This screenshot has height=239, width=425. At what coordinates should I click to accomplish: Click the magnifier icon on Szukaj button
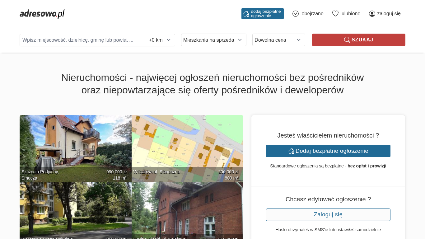pyautogui.click(x=347, y=40)
